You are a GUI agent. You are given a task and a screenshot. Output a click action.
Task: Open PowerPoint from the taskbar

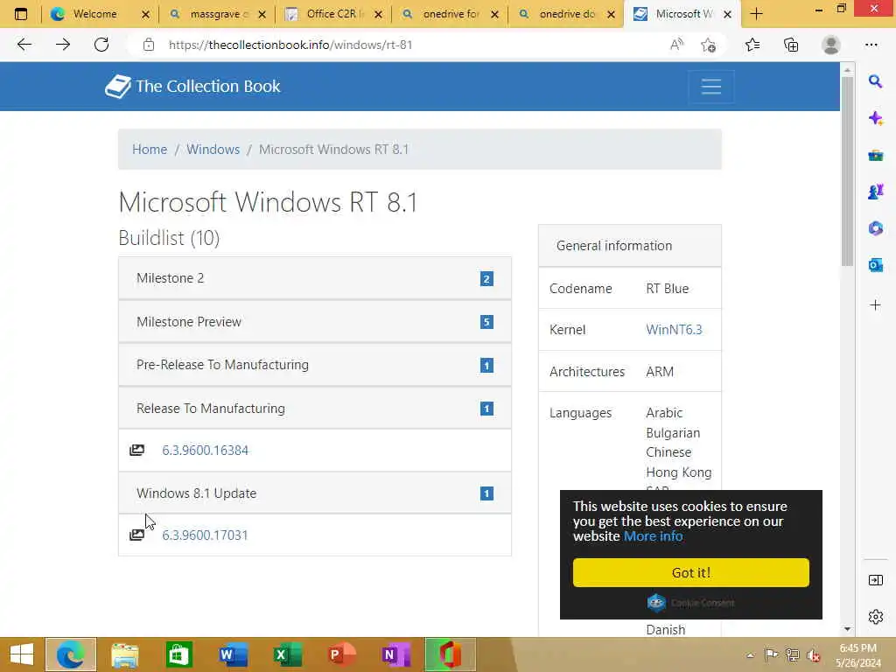(x=342, y=654)
